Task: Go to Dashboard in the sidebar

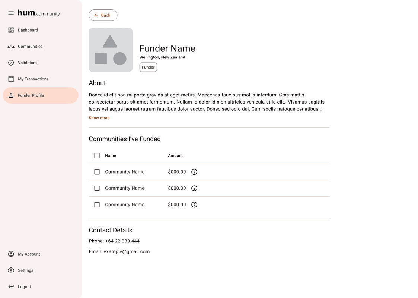Action: click(x=41, y=30)
